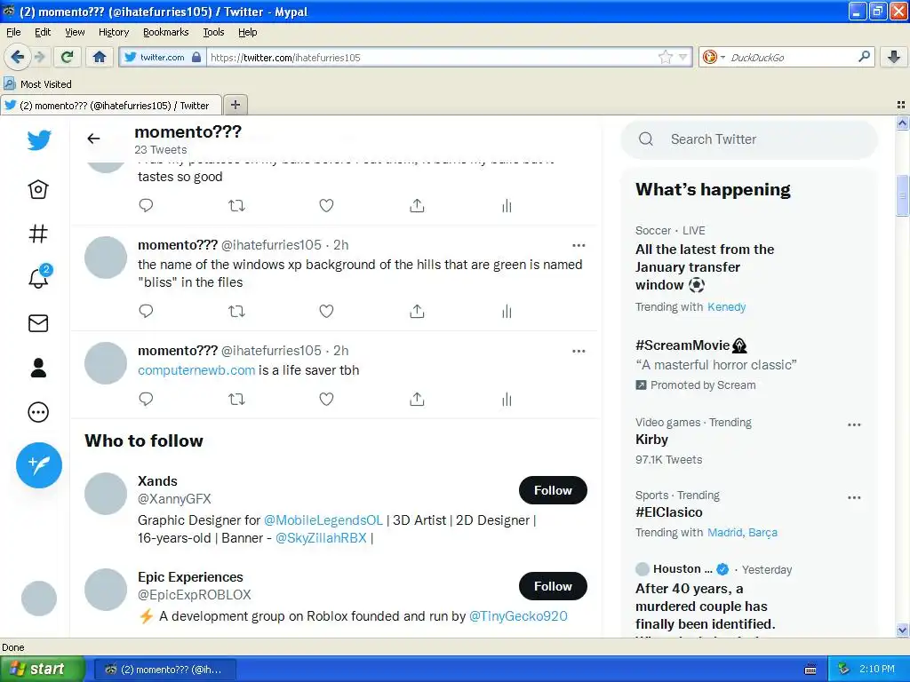Image resolution: width=910 pixels, height=682 pixels.
Task: Open a new tab with plus button
Action: (x=235, y=105)
